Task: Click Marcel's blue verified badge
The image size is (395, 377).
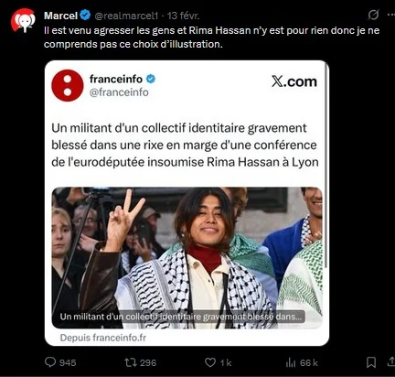Action: [x=85, y=15]
